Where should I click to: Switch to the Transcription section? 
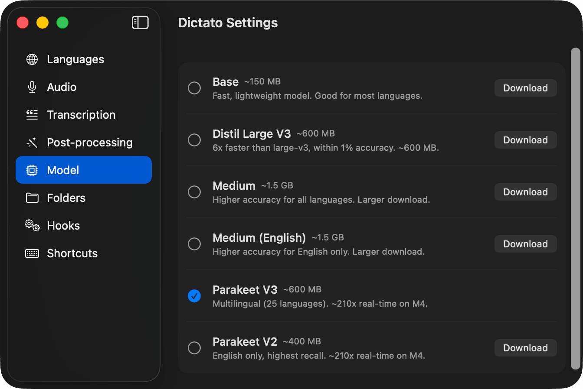click(x=81, y=114)
